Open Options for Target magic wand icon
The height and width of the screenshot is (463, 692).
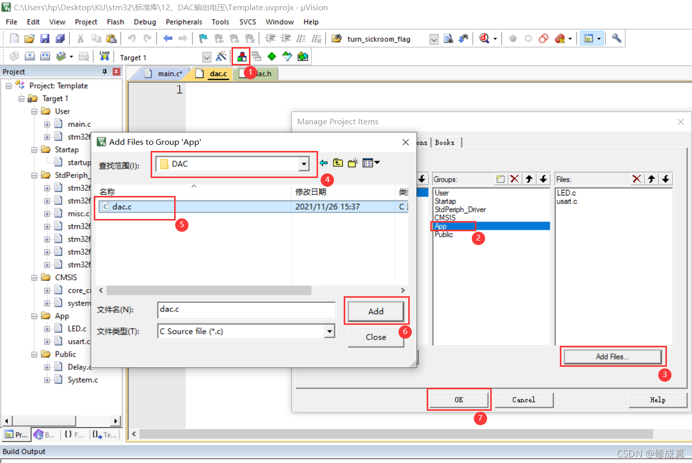pyautogui.click(x=221, y=56)
